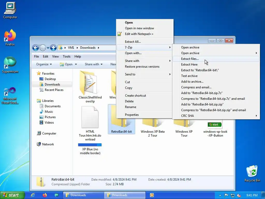Expand the second Open archive submenu arrow
The height and width of the screenshot is (199, 265).
pos(256,53)
